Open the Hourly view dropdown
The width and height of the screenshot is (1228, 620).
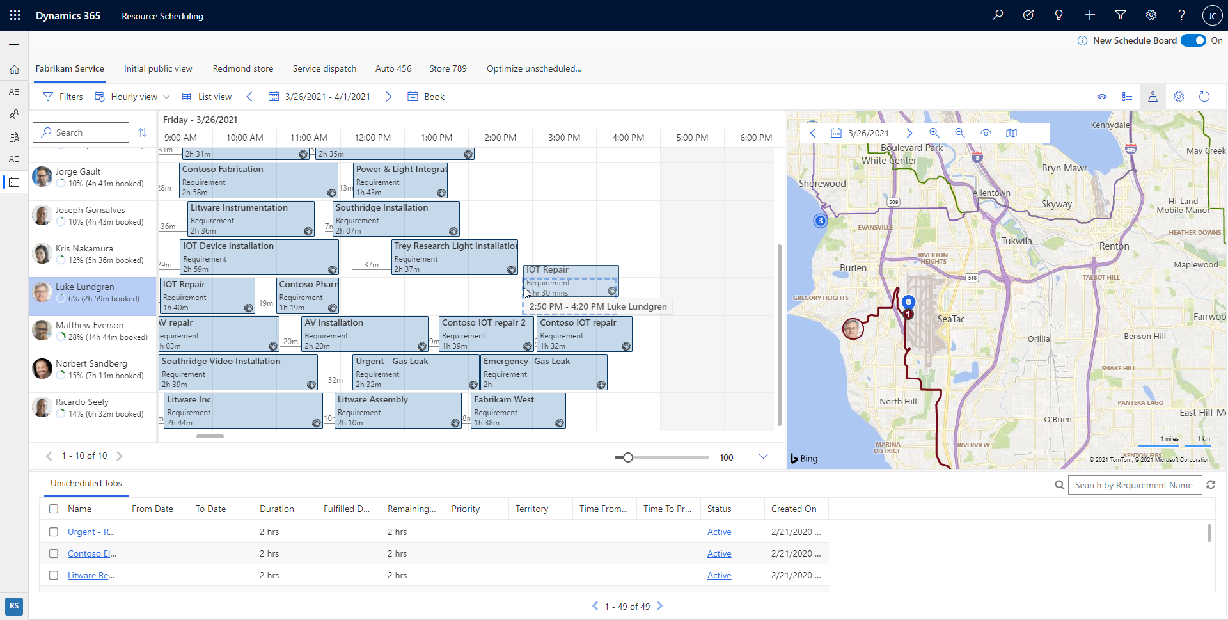point(132,97)
